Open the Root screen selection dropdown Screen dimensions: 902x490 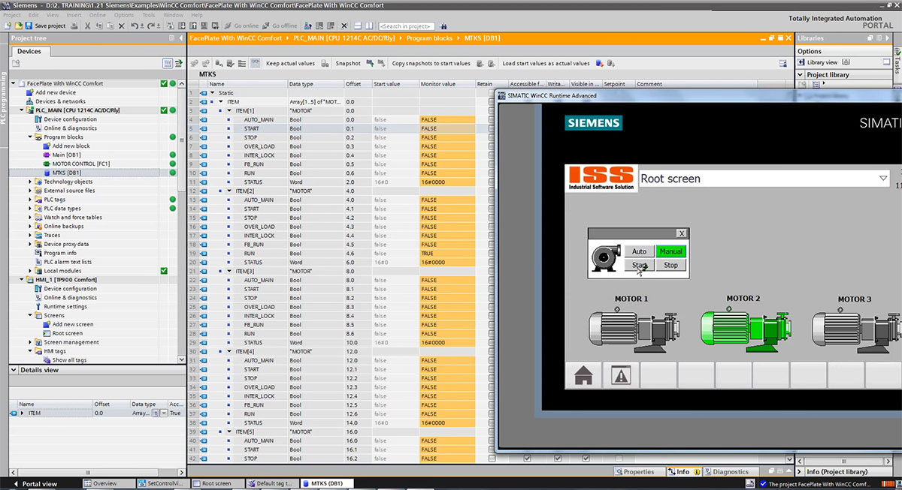point(883,179)
